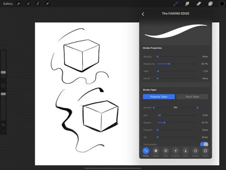226x170 pixels.
Task: Click the upper cube drawing on canvas
Action: tap(81, 56)
